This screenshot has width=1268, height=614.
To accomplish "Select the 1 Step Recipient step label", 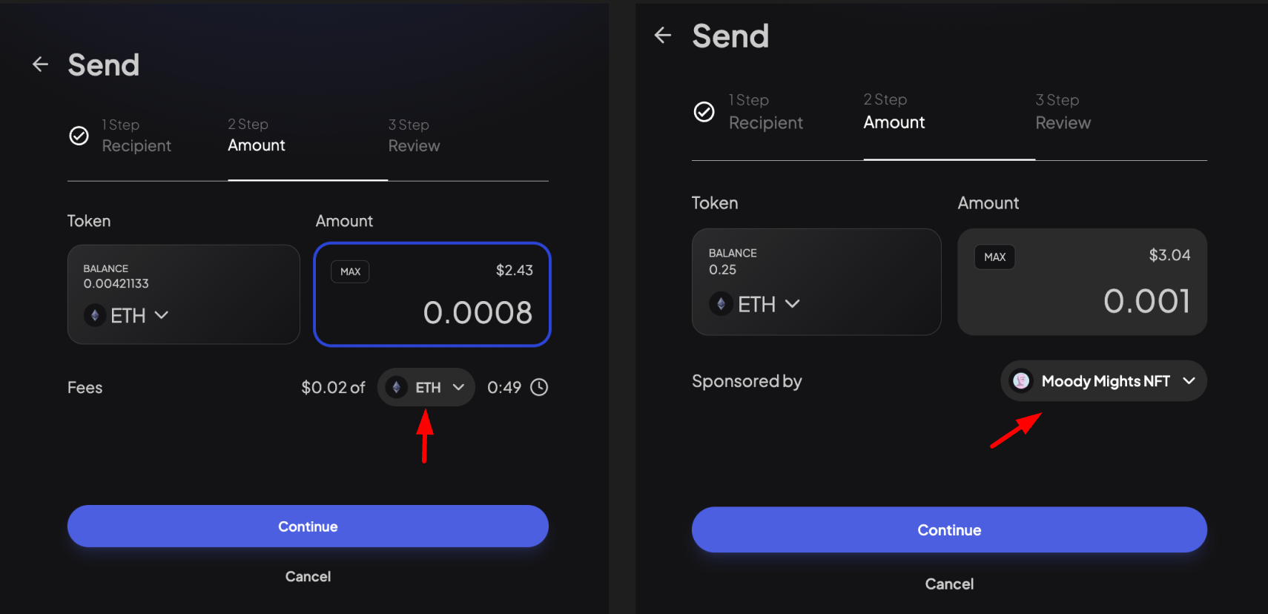I will point(136,136).
